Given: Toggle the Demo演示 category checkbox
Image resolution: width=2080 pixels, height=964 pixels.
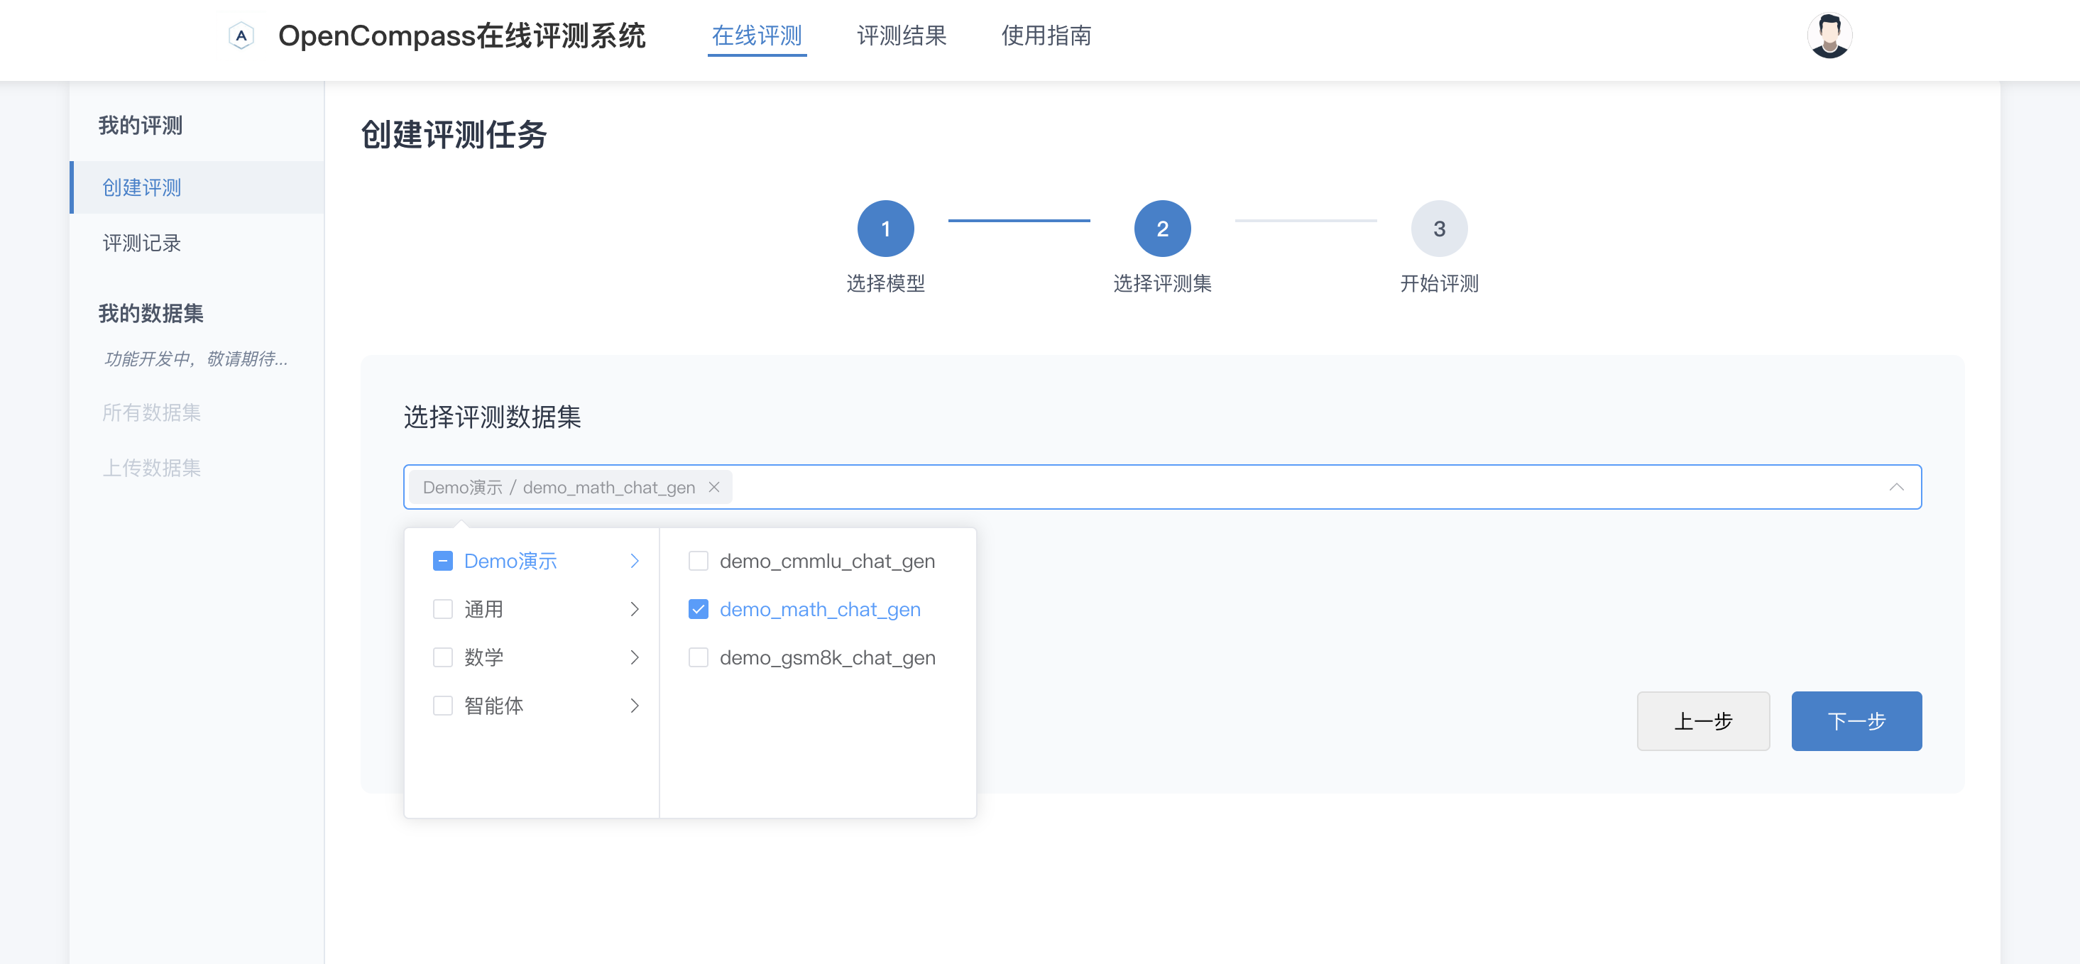Looking at the screenshot, I should pos(442,560).
